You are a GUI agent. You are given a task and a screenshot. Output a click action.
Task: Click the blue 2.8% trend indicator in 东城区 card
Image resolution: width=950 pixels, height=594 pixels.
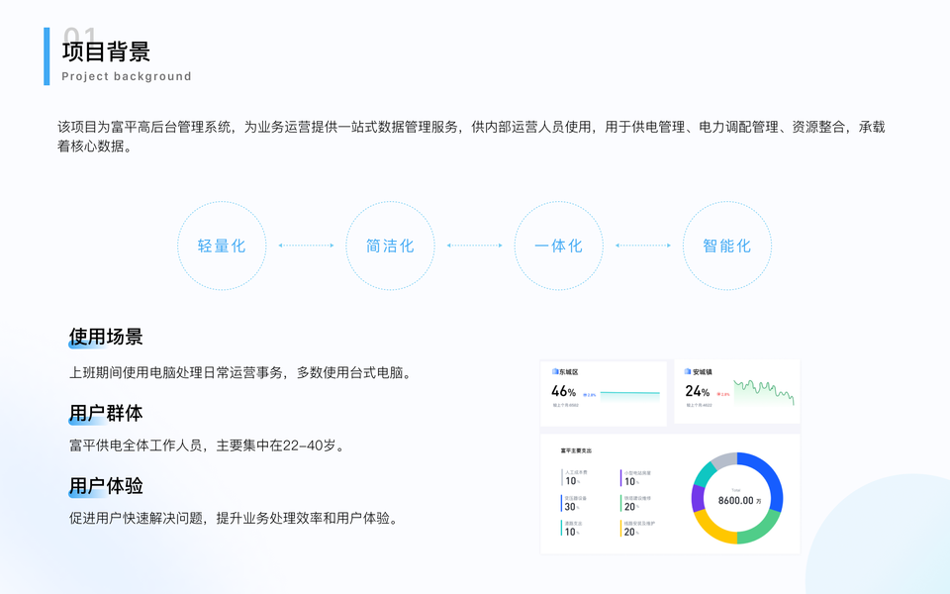pyautogui.click(x=590, y=395)
